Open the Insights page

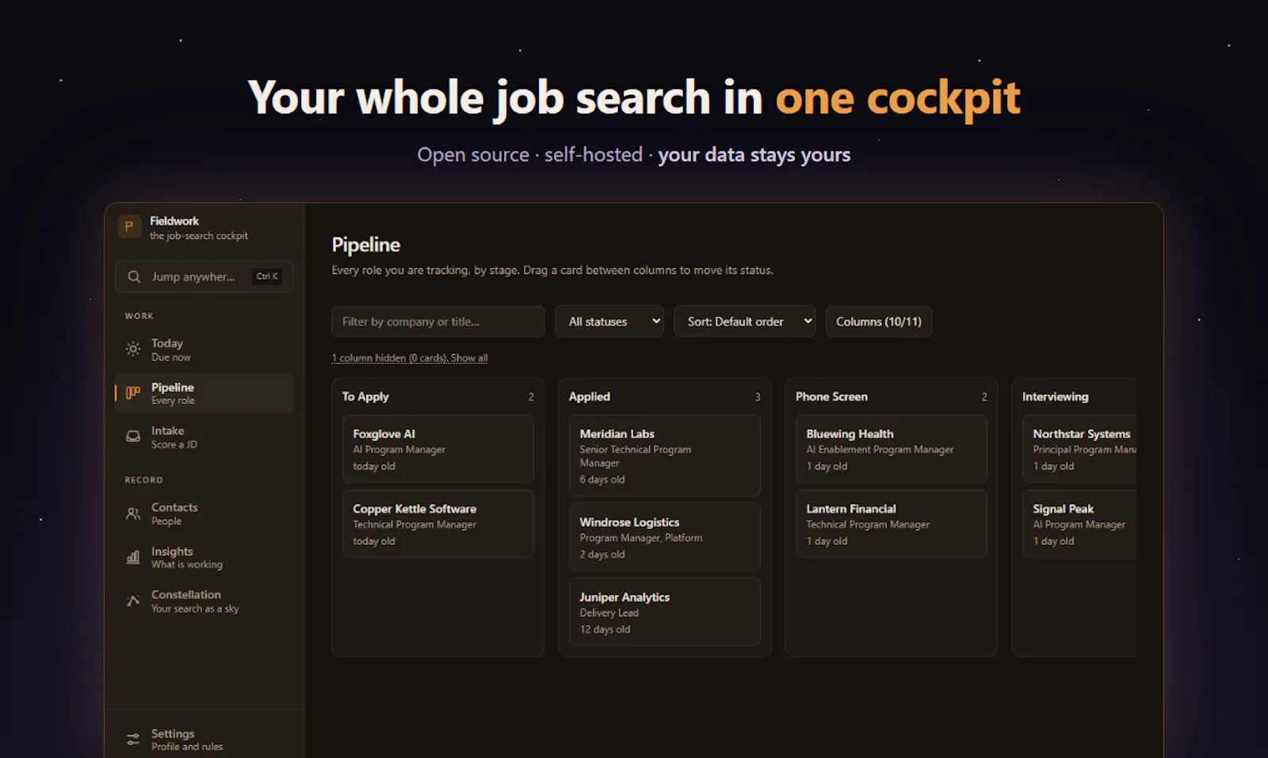pos(204,557)
